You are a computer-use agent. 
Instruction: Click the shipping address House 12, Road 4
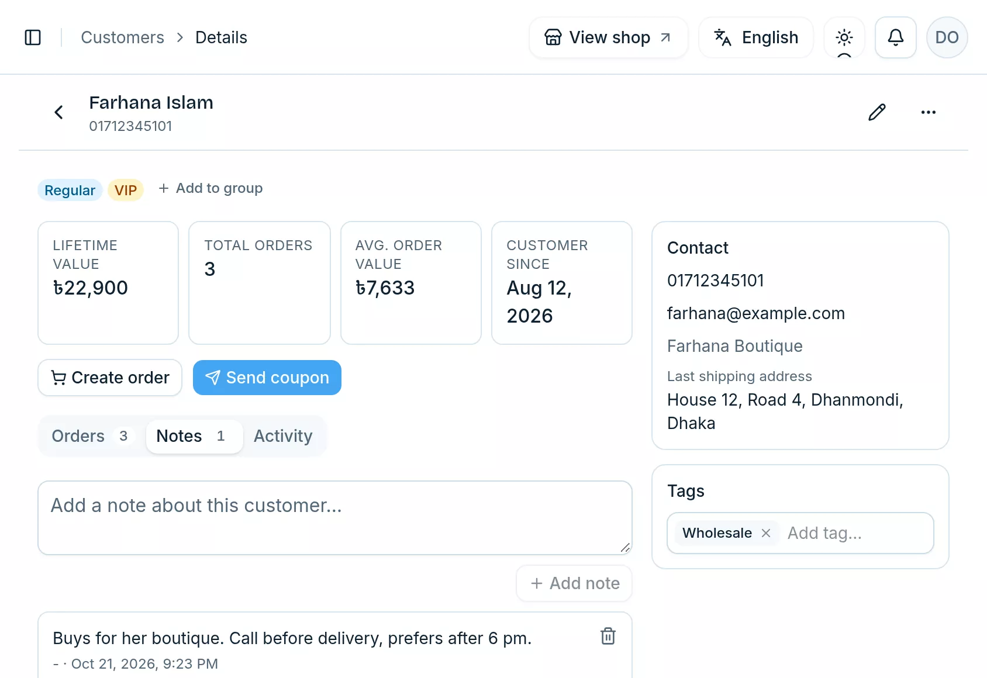click(x=785, y=411)
